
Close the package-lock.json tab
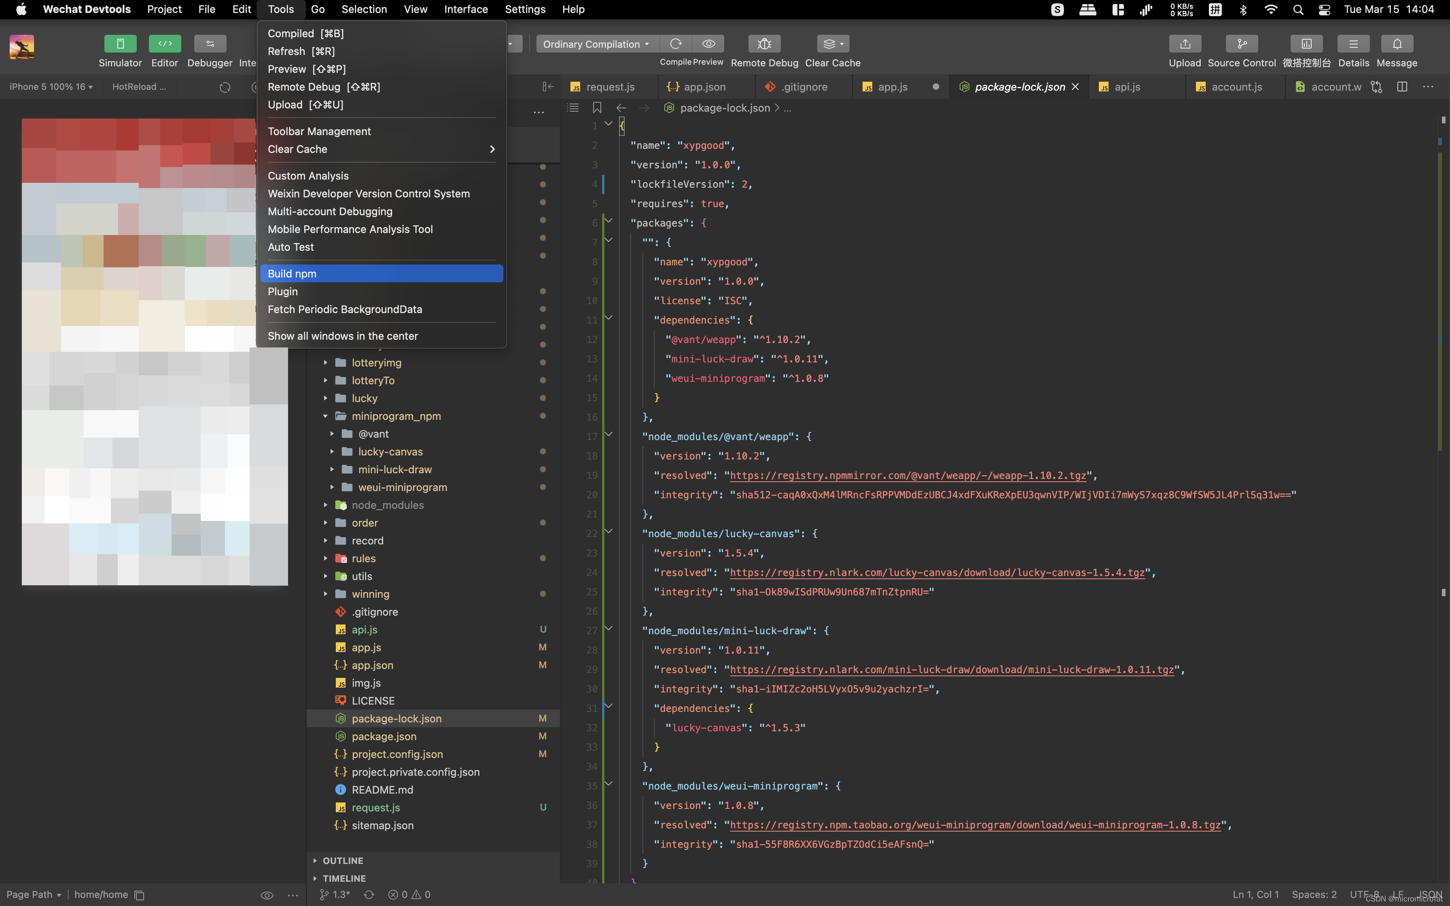click(1075, 87)
